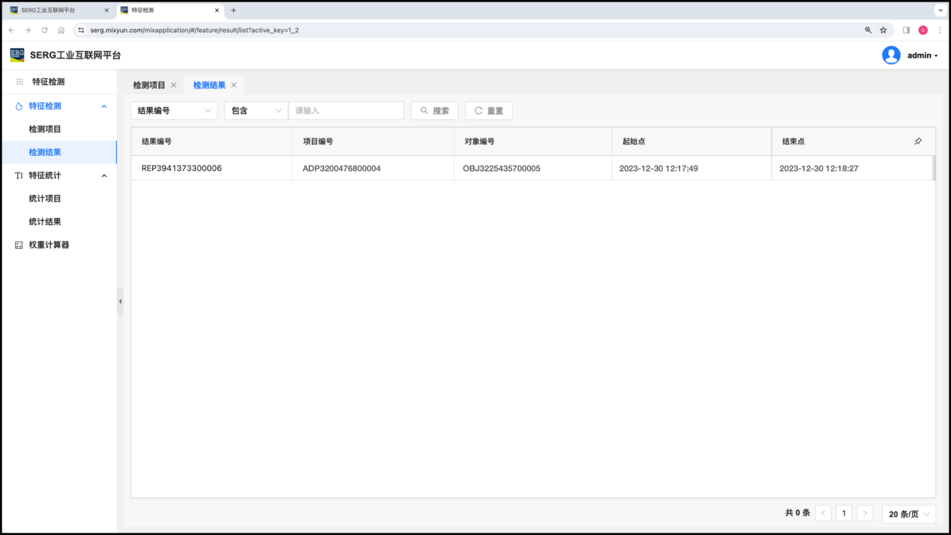951x535 pixels.
Task: Open the 结果编号 field dropdown
Action: click(x=174, y=111)
